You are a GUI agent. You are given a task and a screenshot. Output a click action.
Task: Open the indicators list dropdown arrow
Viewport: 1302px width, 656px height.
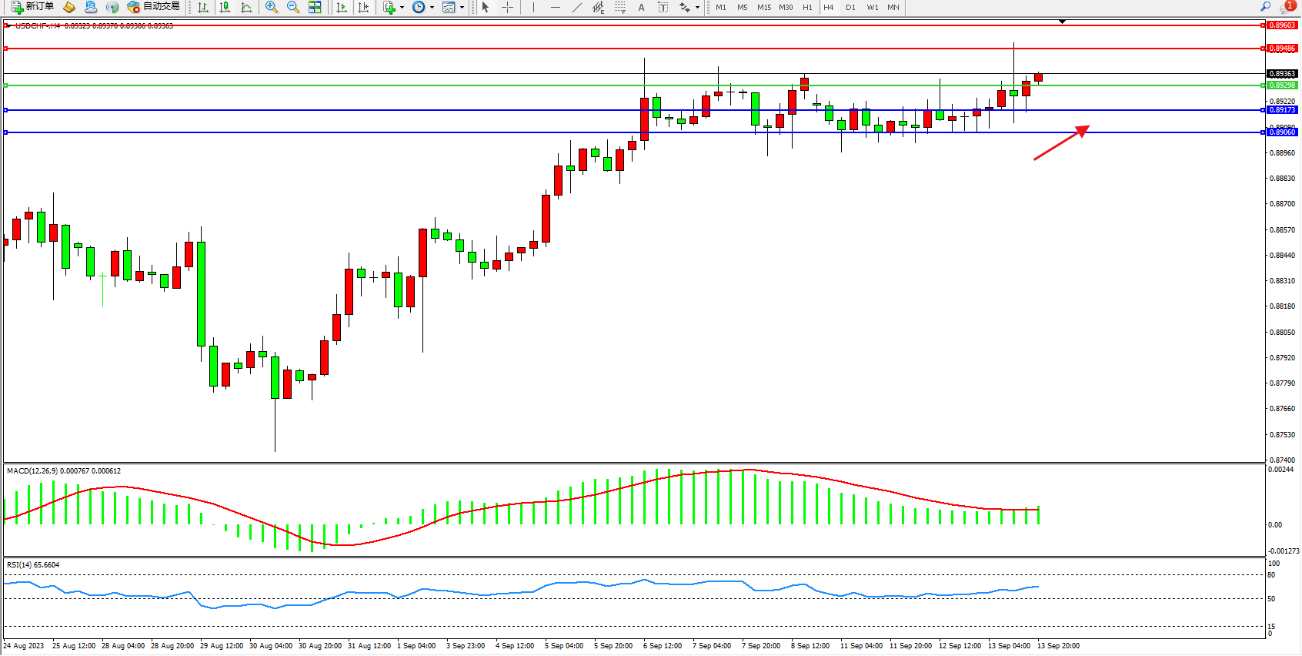click(x=402, y=8)
